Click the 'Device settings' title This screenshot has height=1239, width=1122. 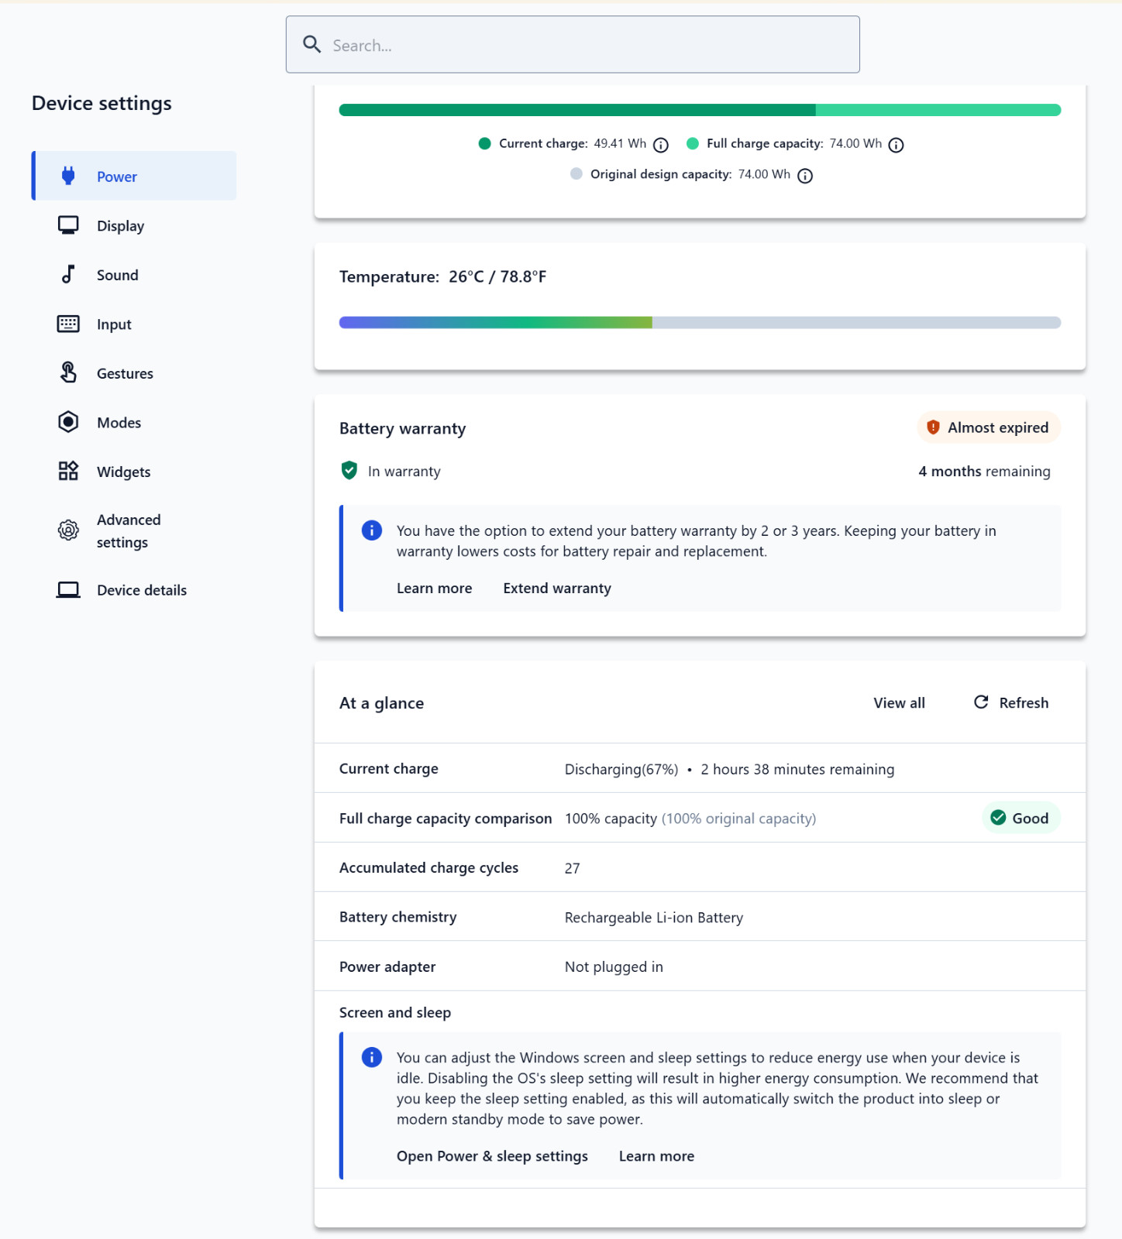(102, 103)
